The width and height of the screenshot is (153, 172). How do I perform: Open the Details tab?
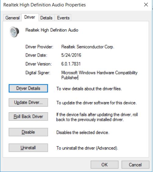(46, 18)
